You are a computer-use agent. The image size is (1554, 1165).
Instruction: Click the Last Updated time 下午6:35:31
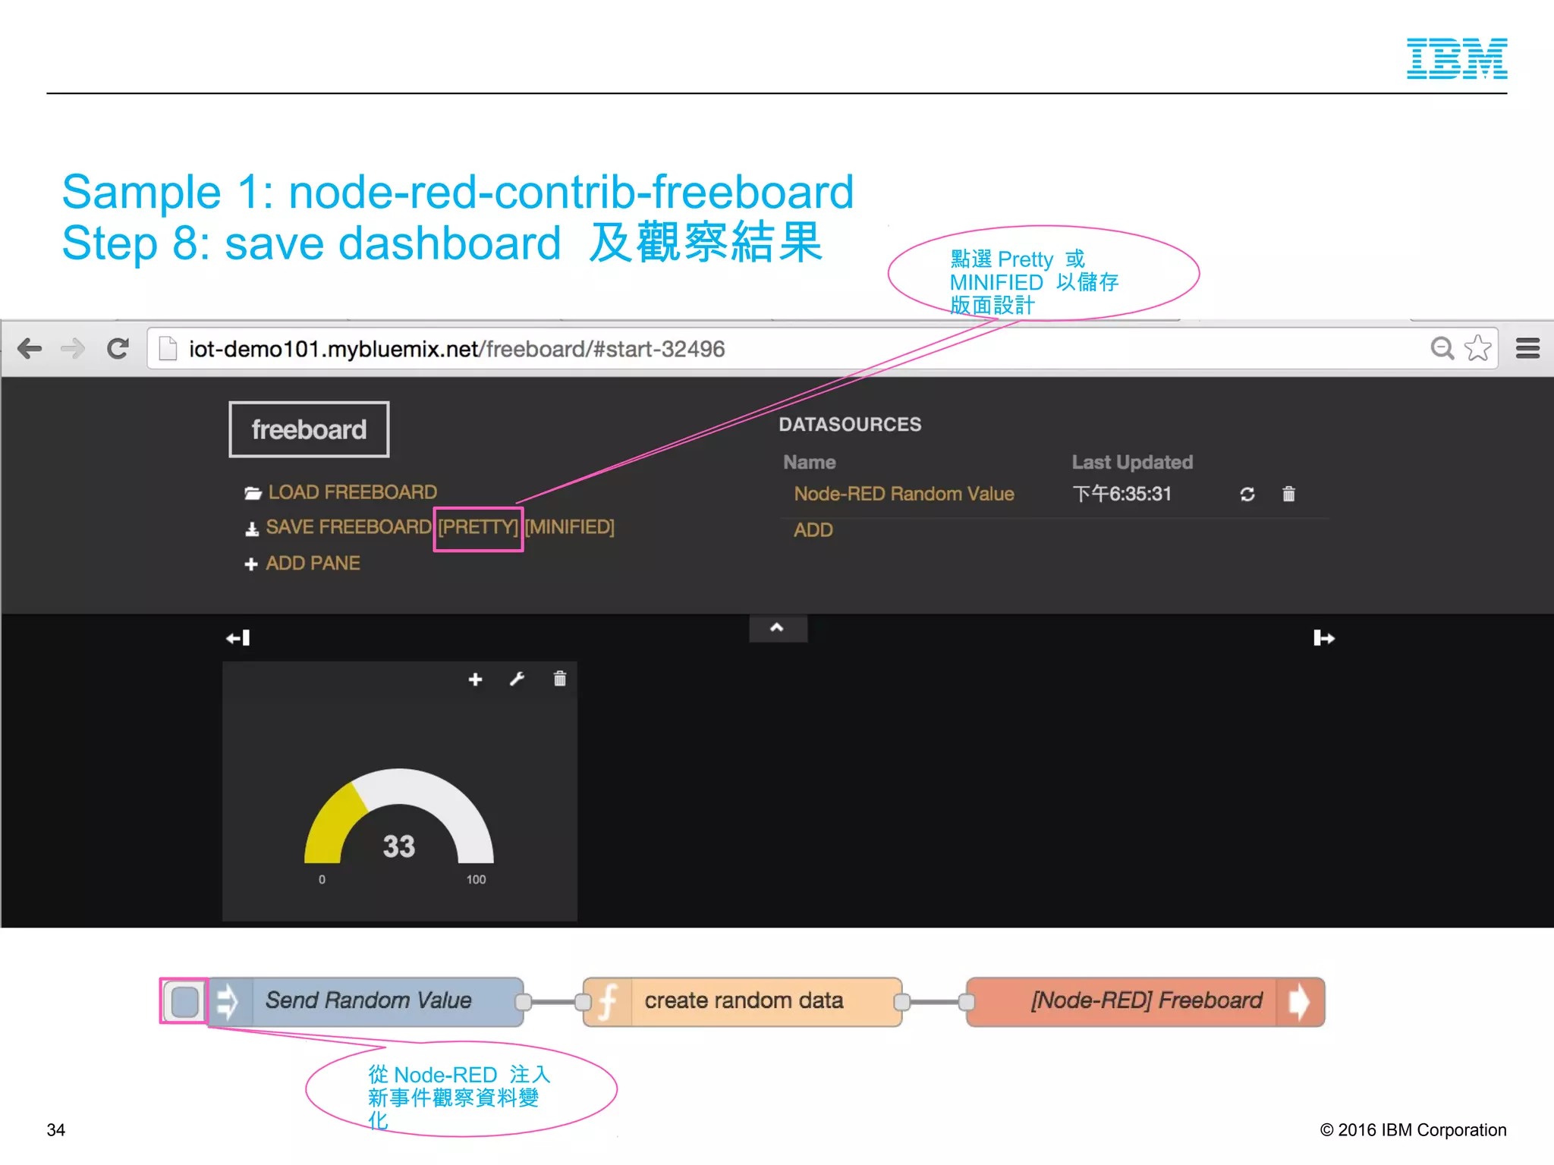point(1121,495)
